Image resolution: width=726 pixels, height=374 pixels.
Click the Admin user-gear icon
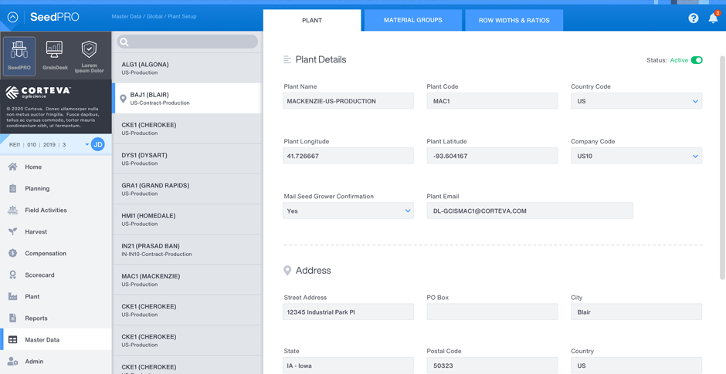tap(12, 362)
